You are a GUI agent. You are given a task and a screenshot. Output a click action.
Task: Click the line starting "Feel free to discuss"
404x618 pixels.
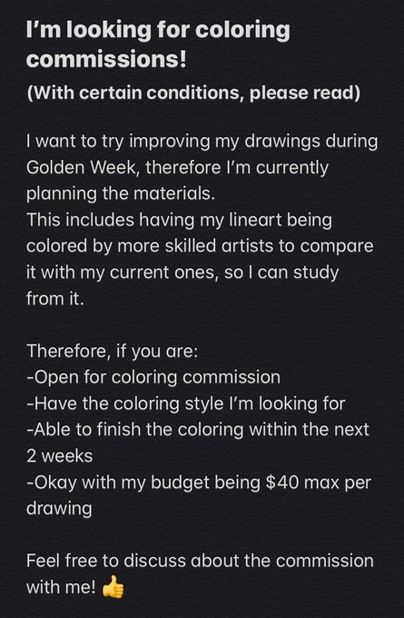tap(200, 561)
